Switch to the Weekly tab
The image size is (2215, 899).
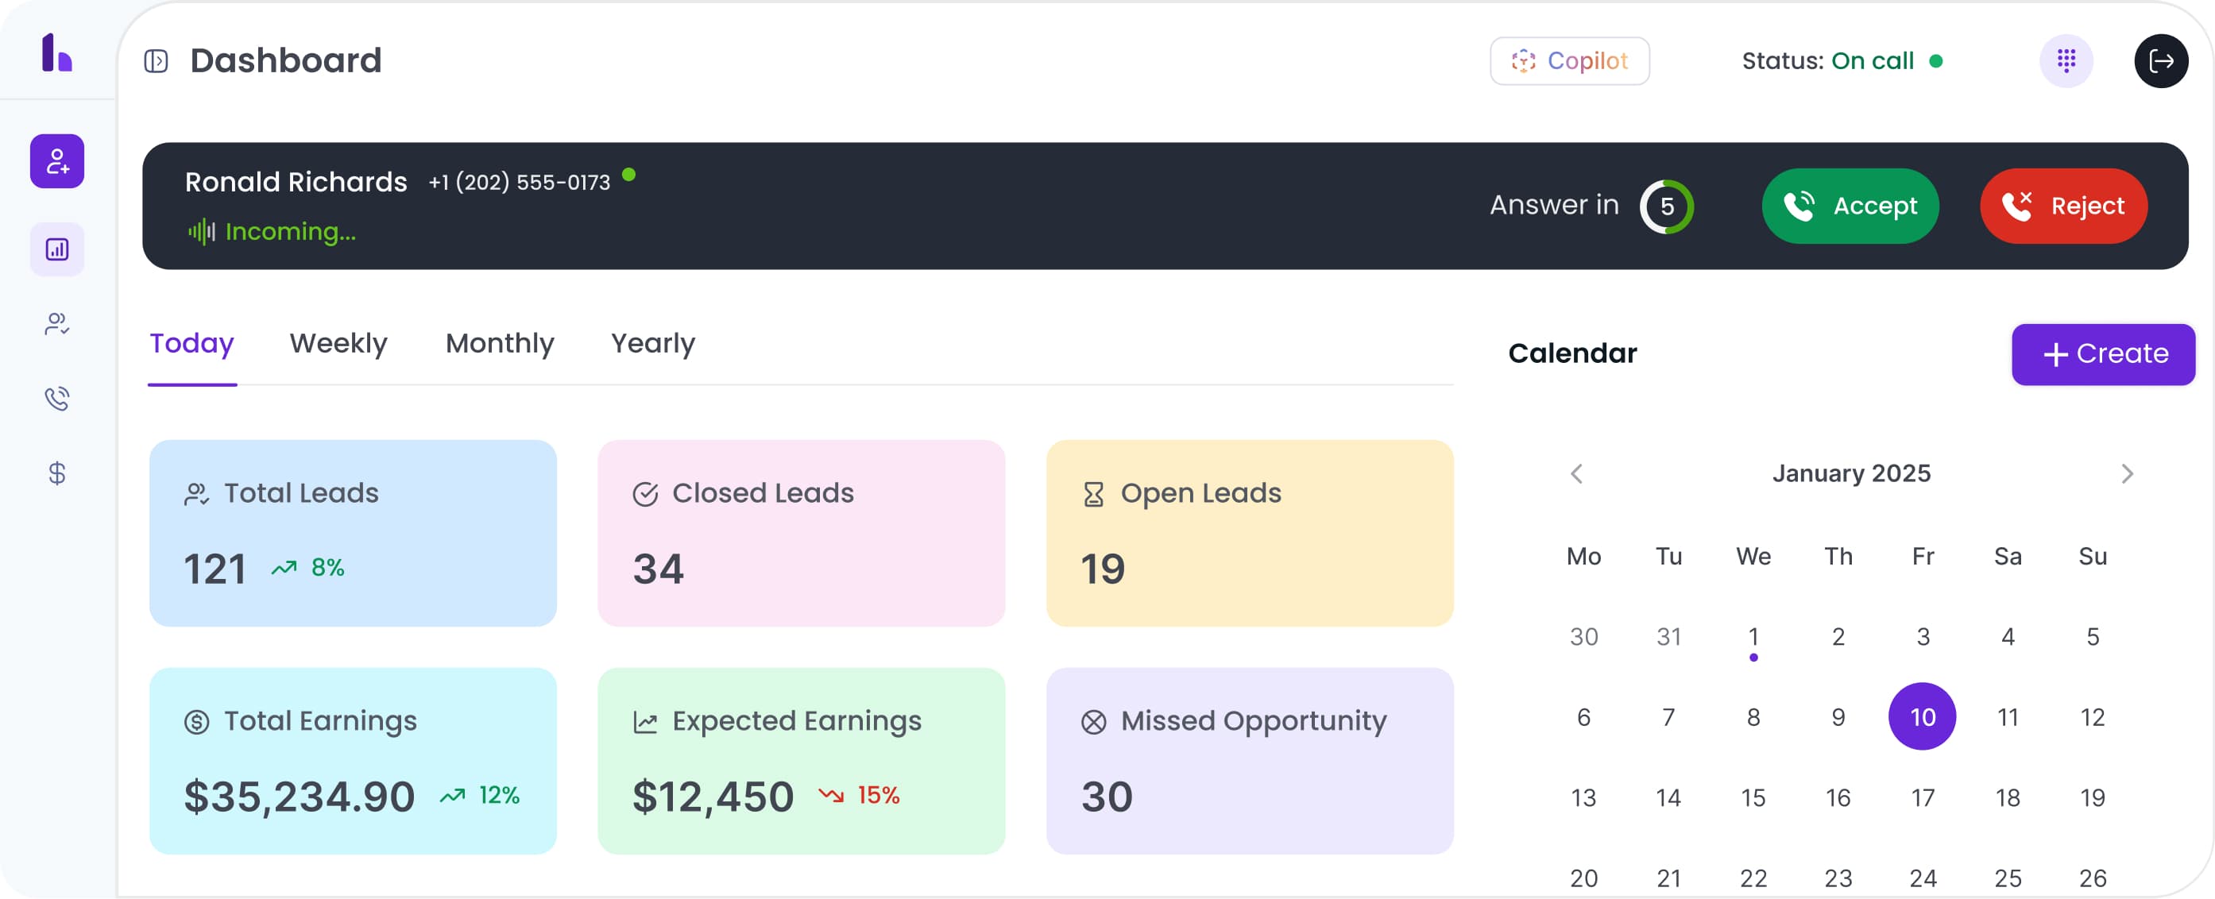tap(338, 343)
